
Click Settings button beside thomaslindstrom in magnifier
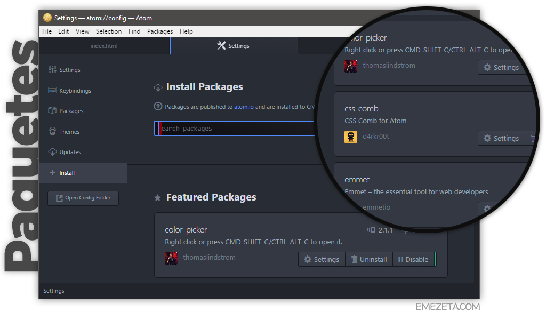point(501,67)
